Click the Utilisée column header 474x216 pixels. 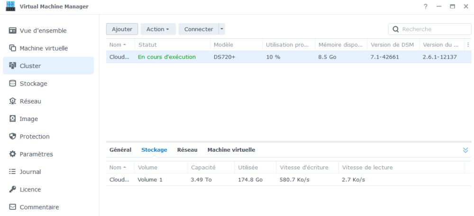[255, 167]
